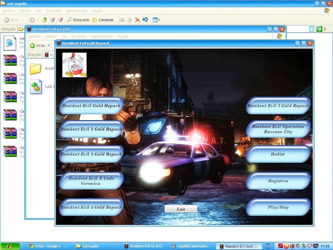The width and height of the screenshot is (333, 250).
Task: Switch to val-regold taskbar item
Action: click(96, 246)
